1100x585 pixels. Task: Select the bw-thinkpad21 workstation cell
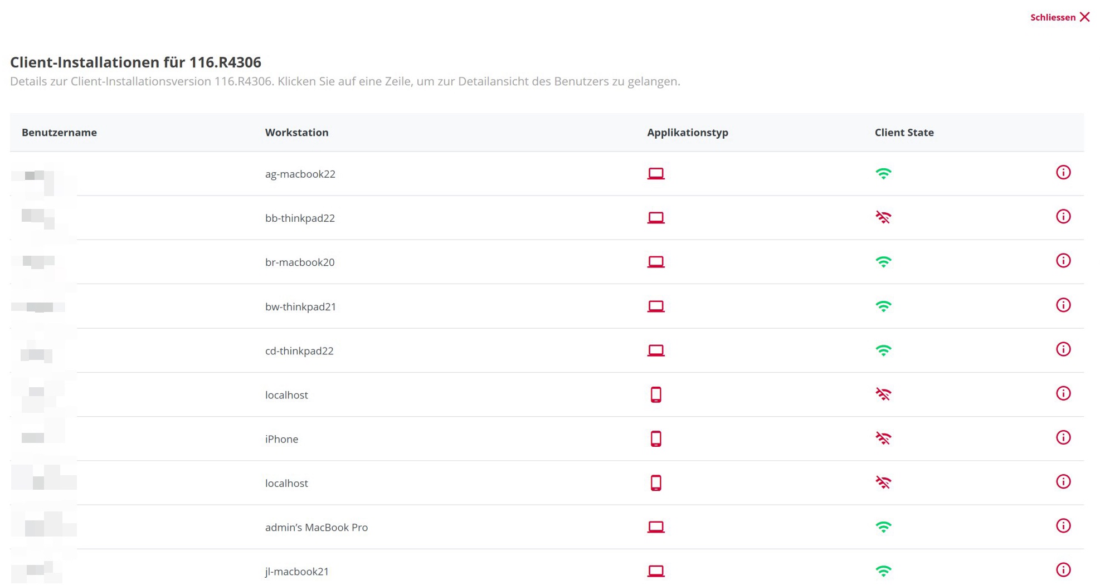coord(300,306)
